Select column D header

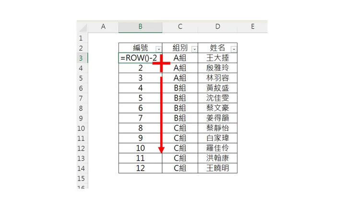218,27
